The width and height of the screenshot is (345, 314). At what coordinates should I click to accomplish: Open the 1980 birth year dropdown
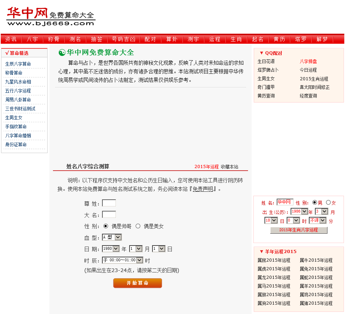click(x=111, y=249)
